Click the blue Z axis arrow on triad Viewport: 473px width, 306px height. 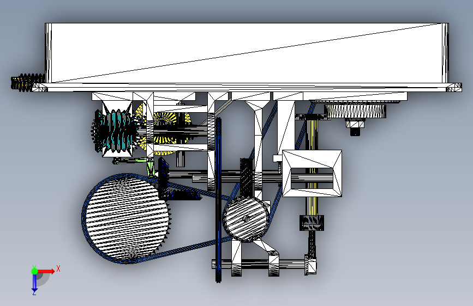(x=34, y=283)
